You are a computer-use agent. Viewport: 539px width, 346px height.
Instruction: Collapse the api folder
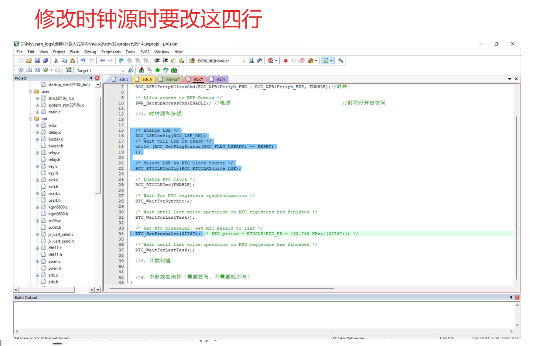coord(31,119)
